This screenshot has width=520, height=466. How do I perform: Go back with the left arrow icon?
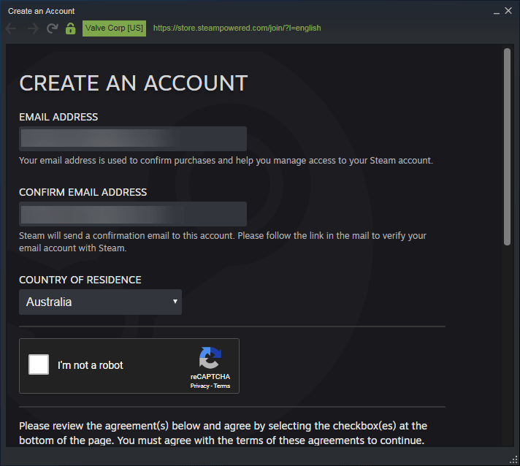pos(11,29)
